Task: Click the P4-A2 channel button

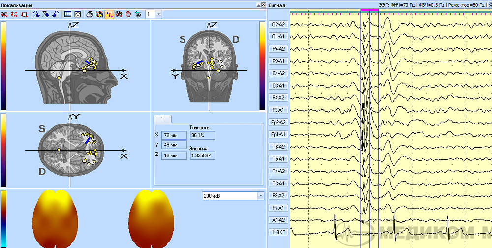Action: [278, 49]
